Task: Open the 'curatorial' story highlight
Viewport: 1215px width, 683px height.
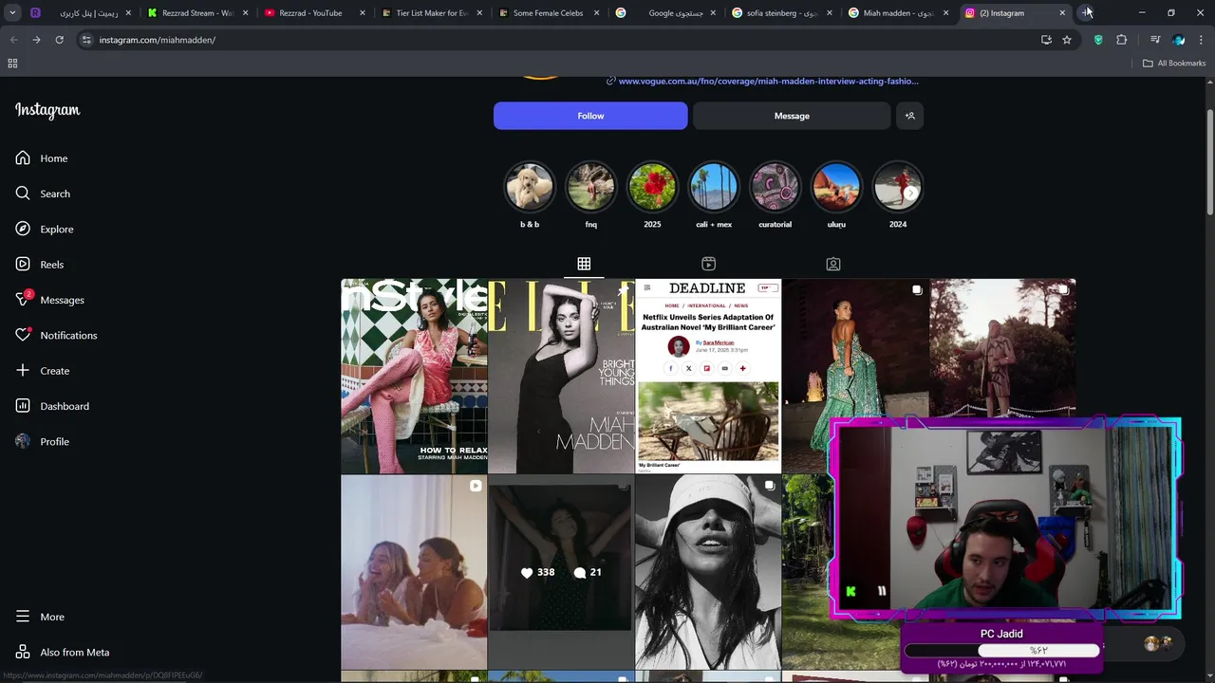Action: pos(775,187)
